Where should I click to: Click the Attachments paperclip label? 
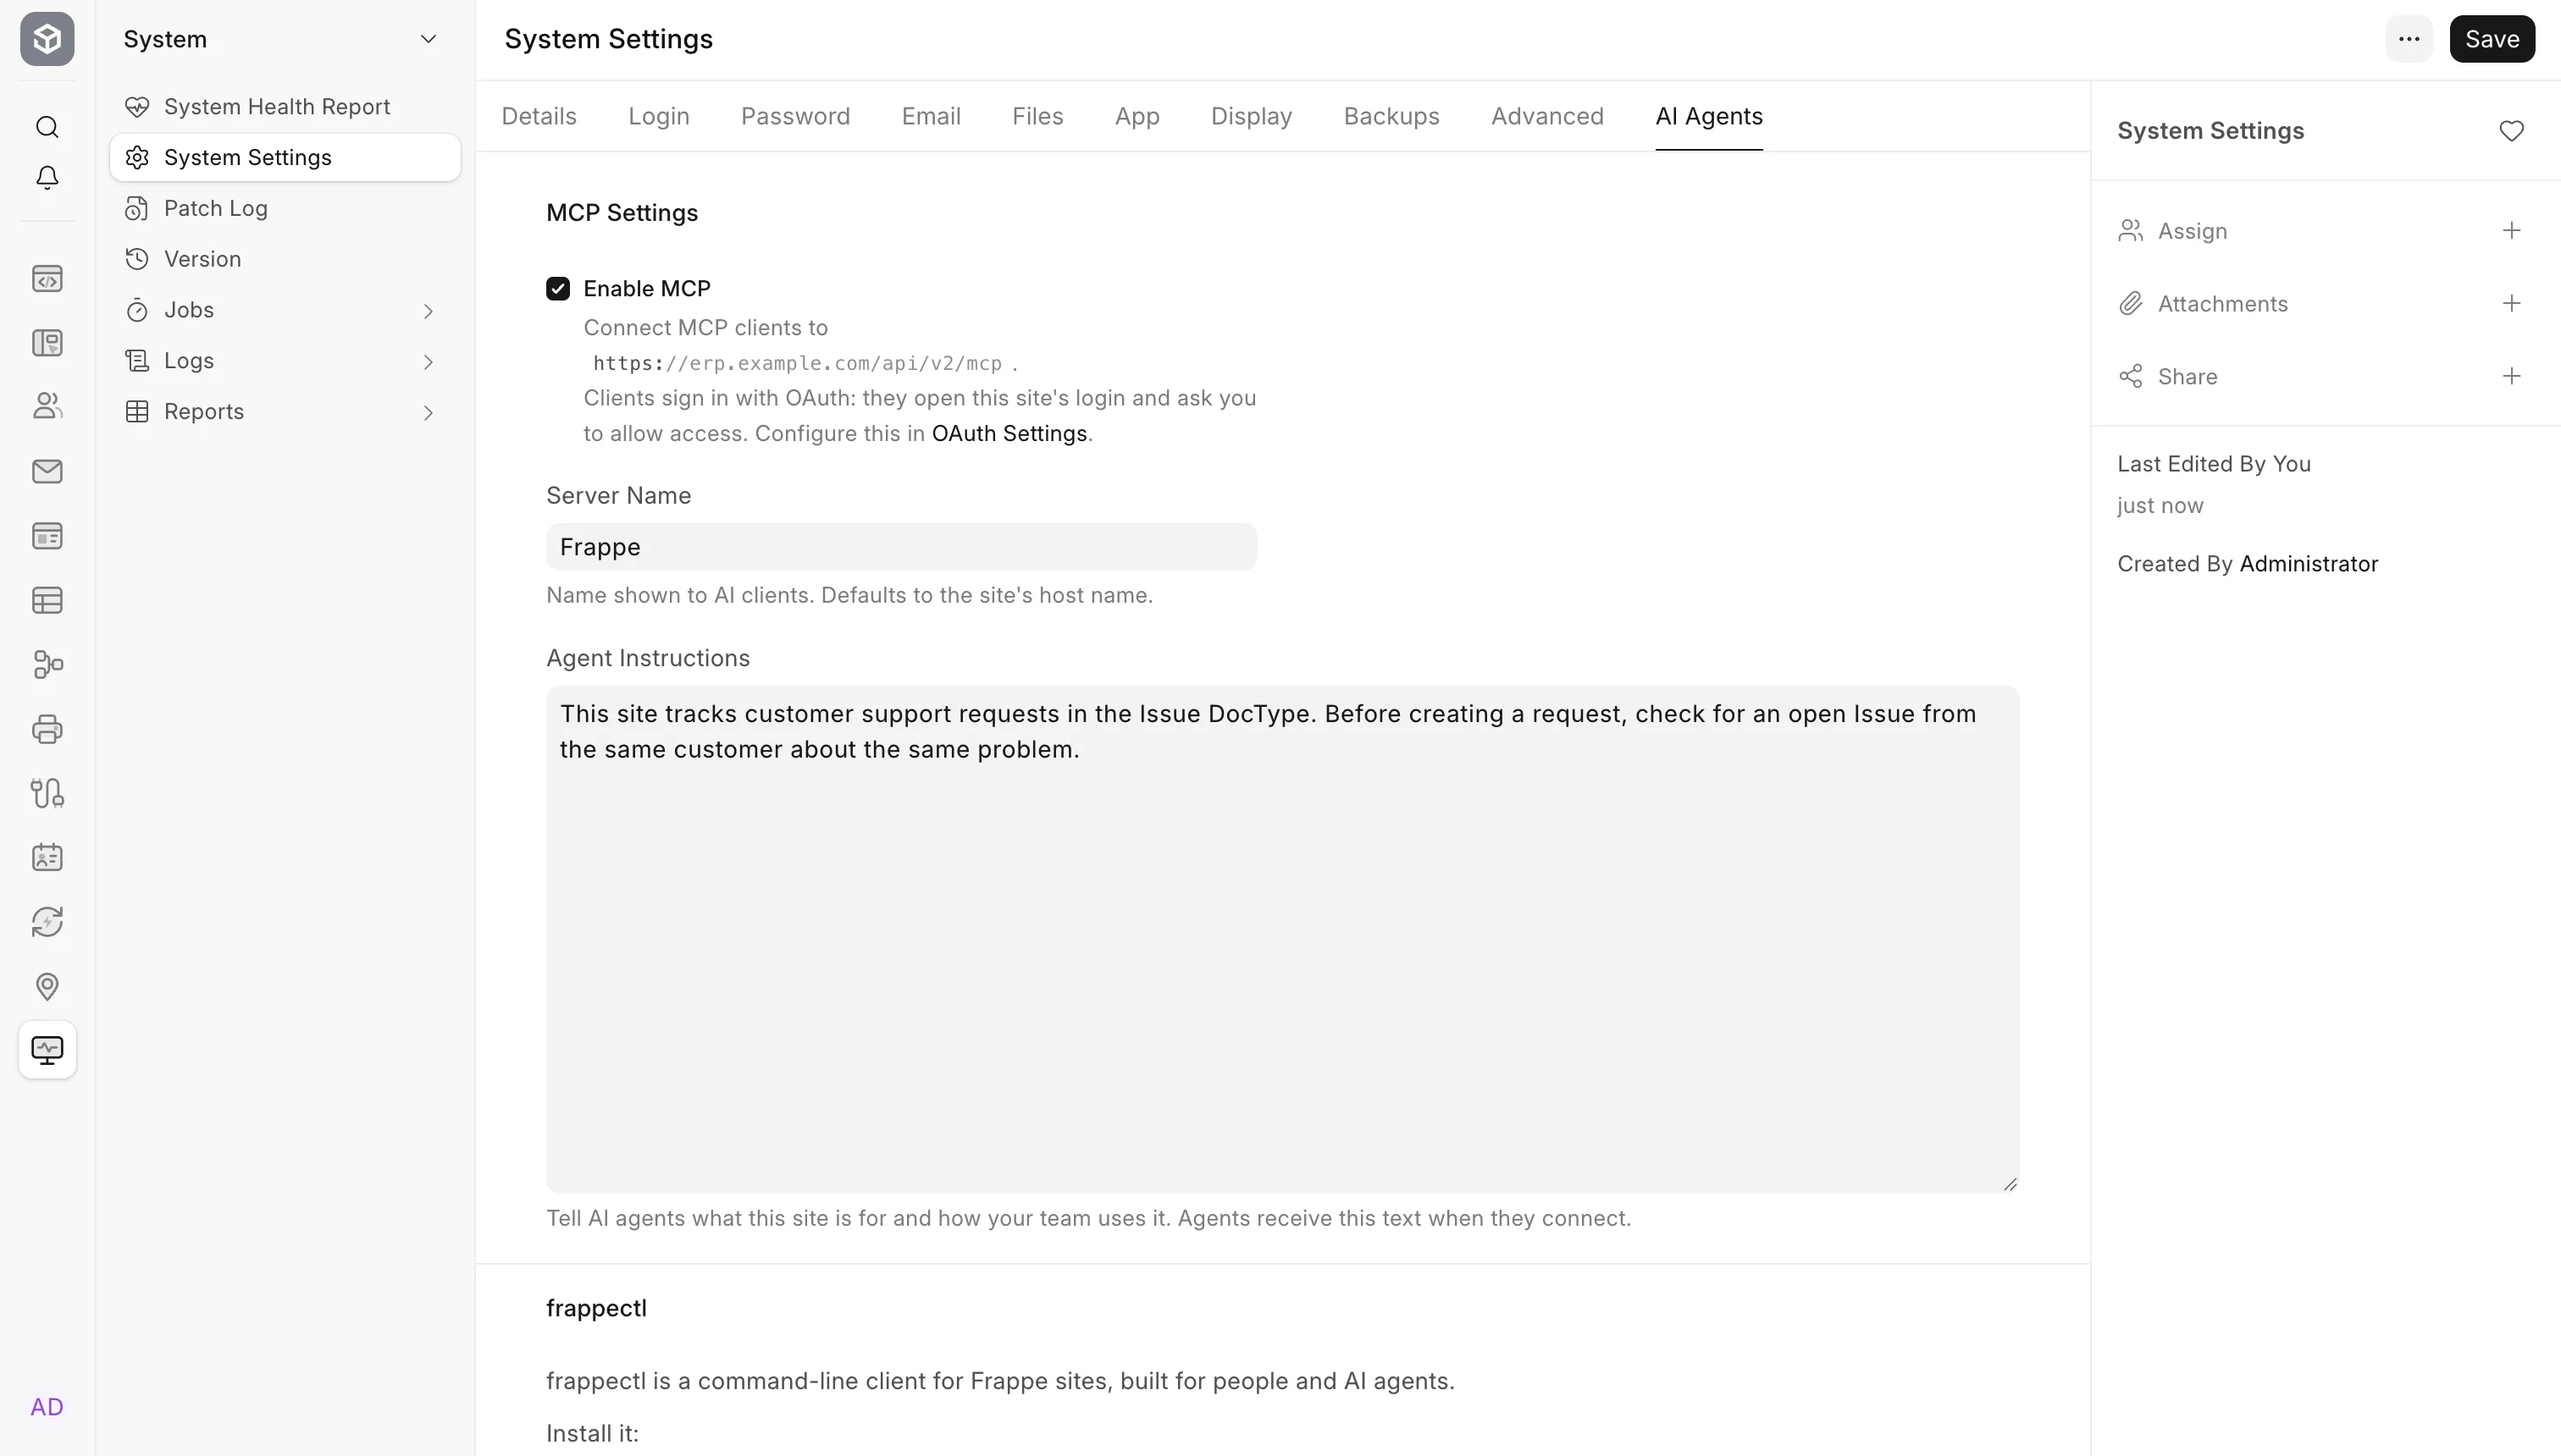click(2223, 304)
